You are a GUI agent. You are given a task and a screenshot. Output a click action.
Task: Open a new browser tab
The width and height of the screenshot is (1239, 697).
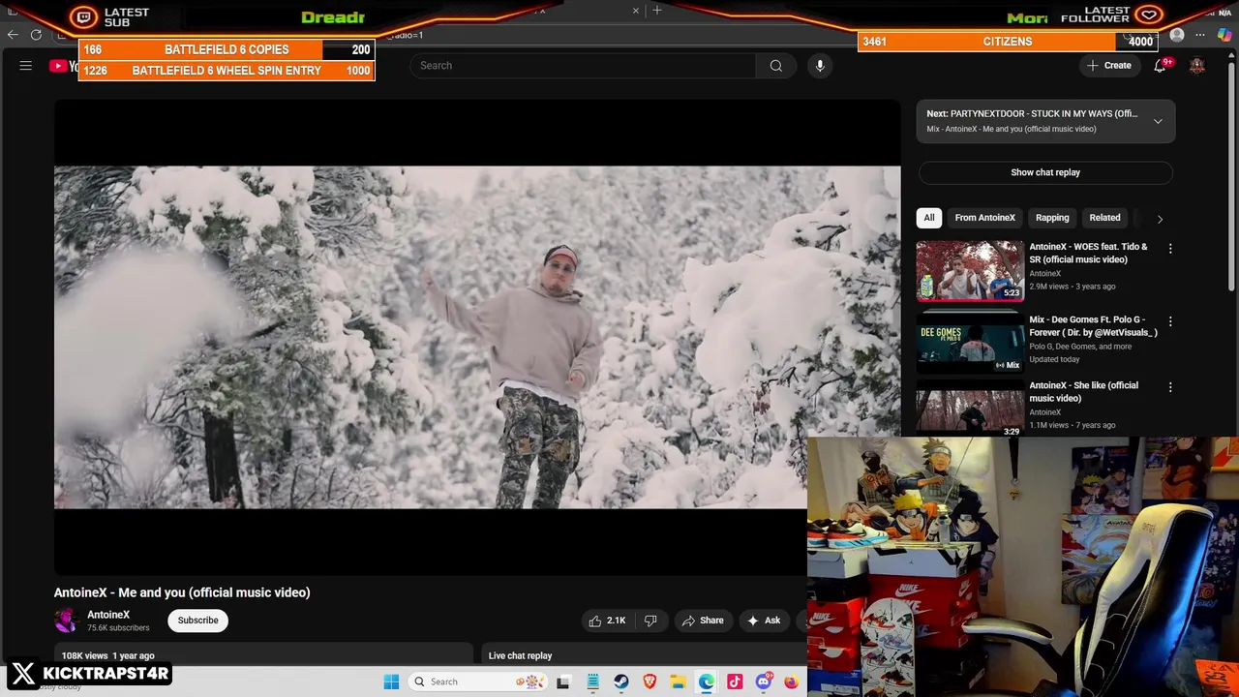(657, 11)
